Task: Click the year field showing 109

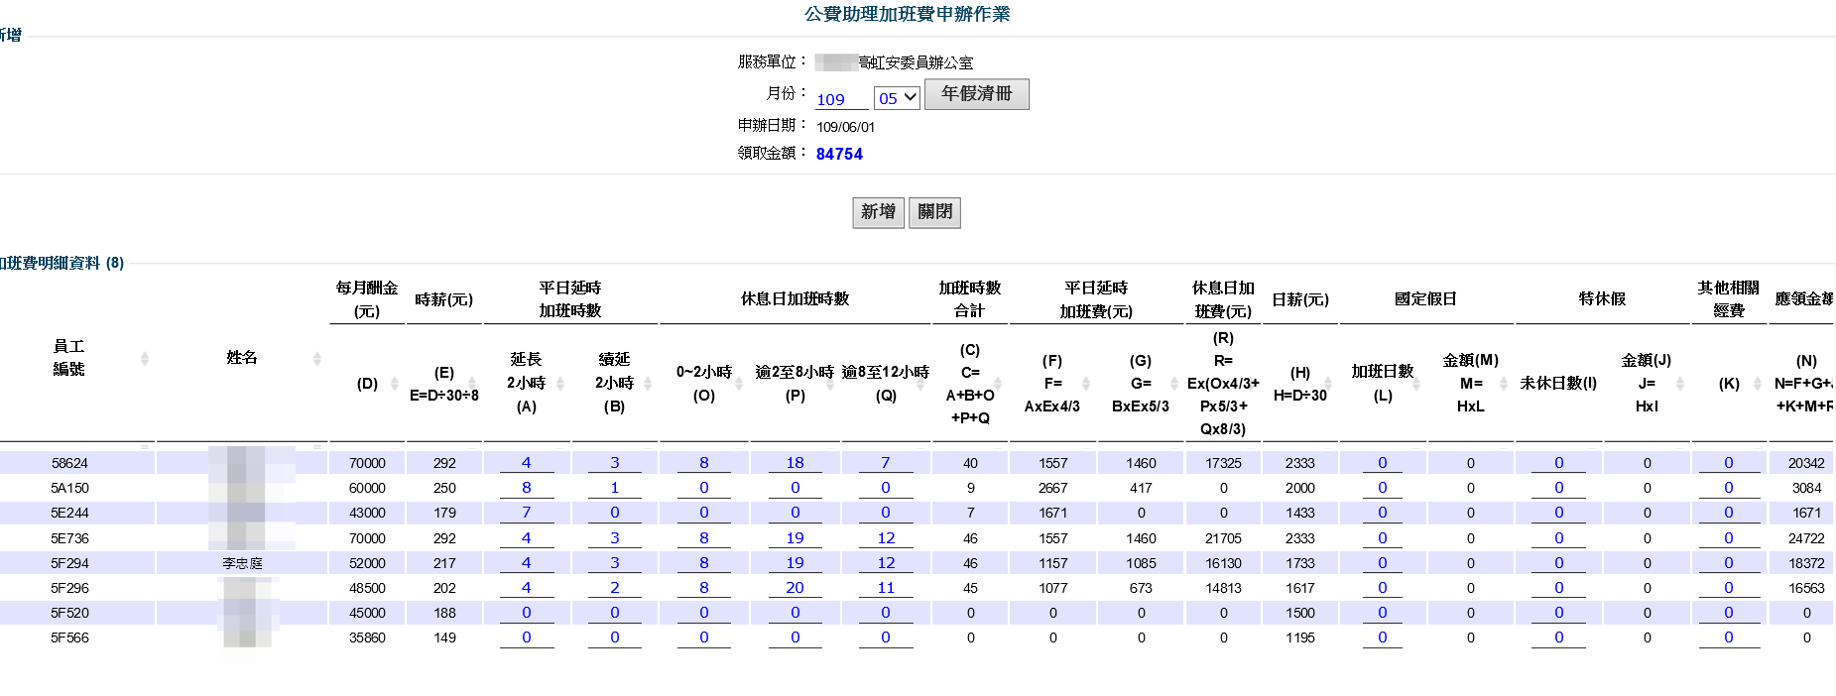Action: tap(841, 99)
